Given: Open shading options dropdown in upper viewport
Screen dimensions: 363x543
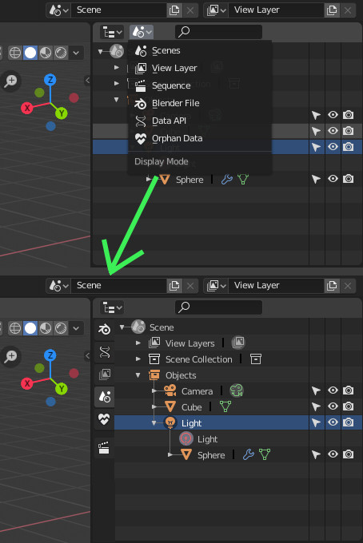Looking at the screenshot, I should coord(76,53).
